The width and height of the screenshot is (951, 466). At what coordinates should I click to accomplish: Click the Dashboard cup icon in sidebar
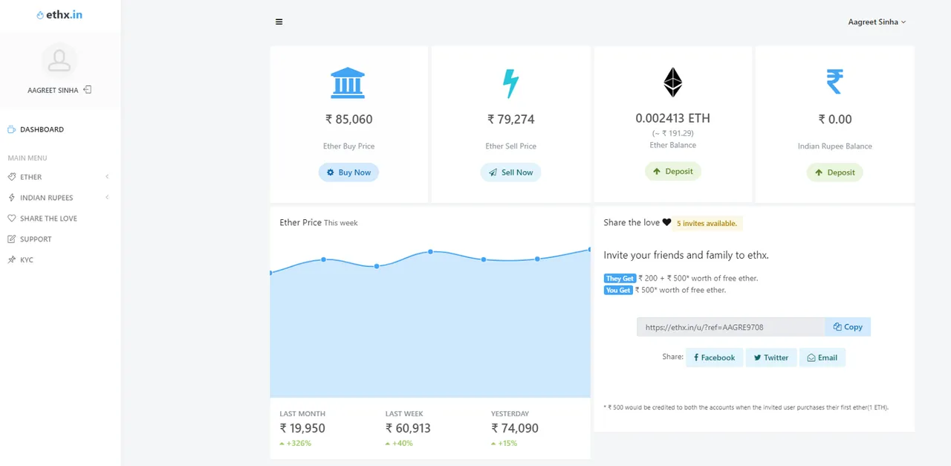click(x=12, y=129)
